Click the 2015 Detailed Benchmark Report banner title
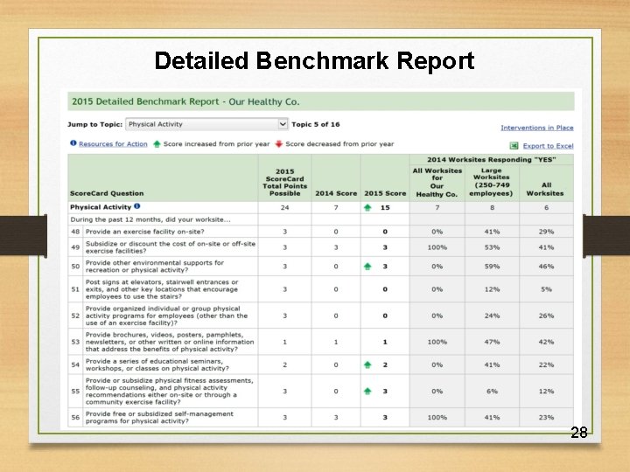Screen dimensions: 630x472 tap(185, 101)
